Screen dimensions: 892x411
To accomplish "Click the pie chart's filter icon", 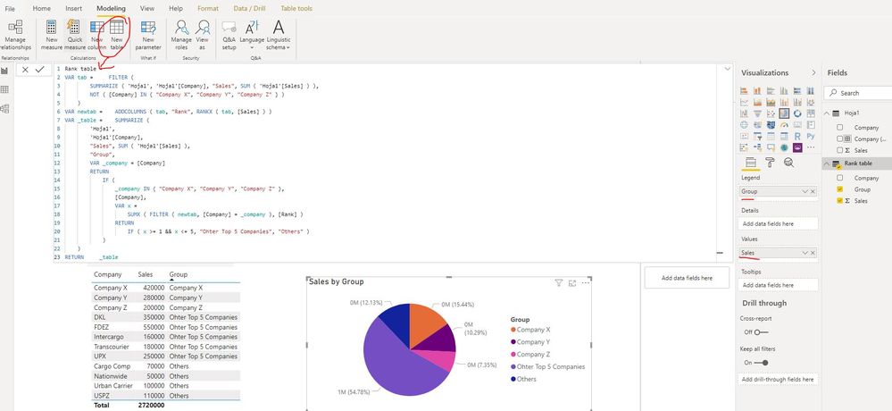I will tap(559, 283).
